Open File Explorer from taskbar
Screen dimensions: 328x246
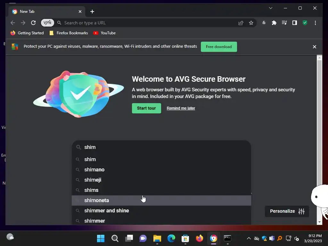(x=157, y=238)
